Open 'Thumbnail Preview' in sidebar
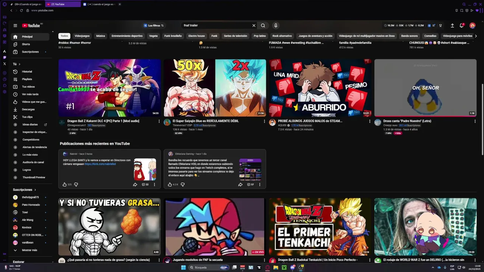484x272 pixels. point(30,177)
